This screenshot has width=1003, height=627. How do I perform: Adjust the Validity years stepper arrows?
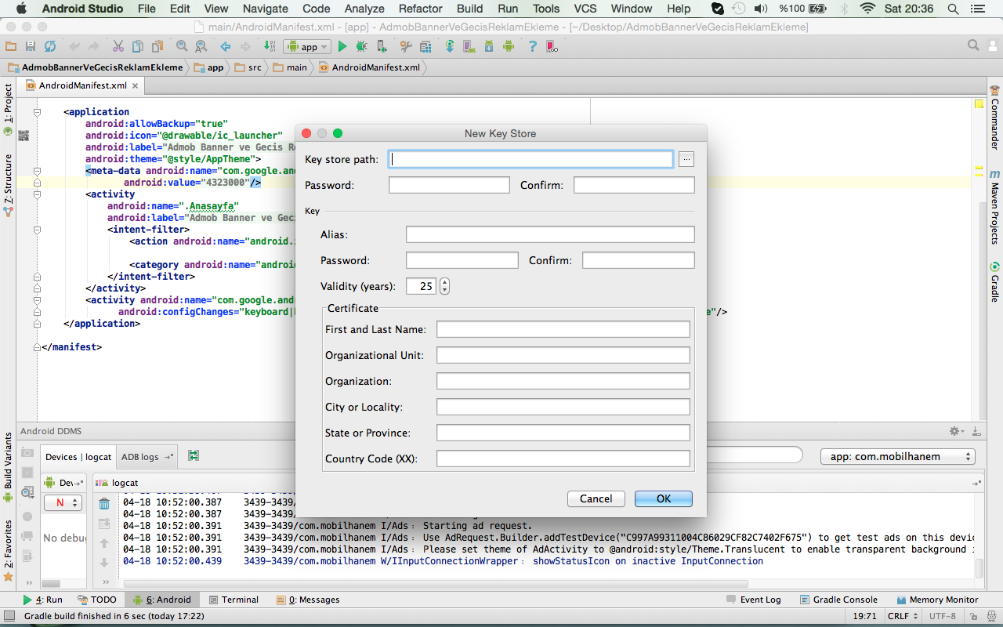(x=444, y=286)
